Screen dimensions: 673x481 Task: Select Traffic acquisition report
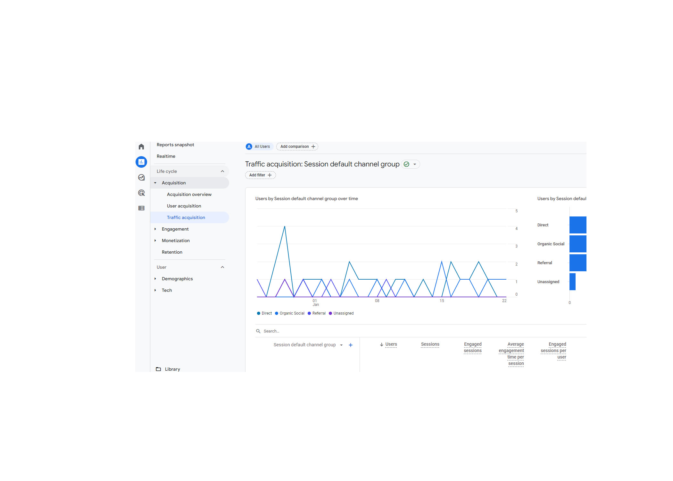tap(190, 217)
